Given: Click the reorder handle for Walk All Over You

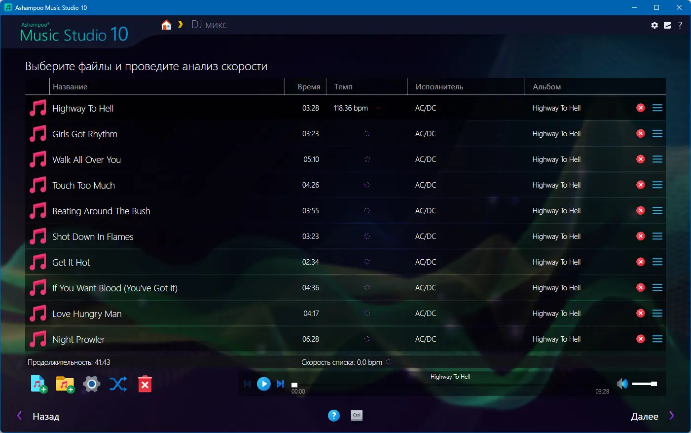Looking at the screenshot, I should [657, 159].
